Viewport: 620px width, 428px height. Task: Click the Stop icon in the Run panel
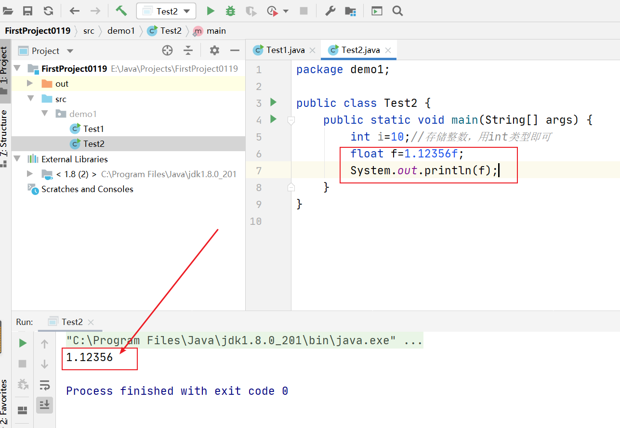pyautogui.click(x=23, y=363)
